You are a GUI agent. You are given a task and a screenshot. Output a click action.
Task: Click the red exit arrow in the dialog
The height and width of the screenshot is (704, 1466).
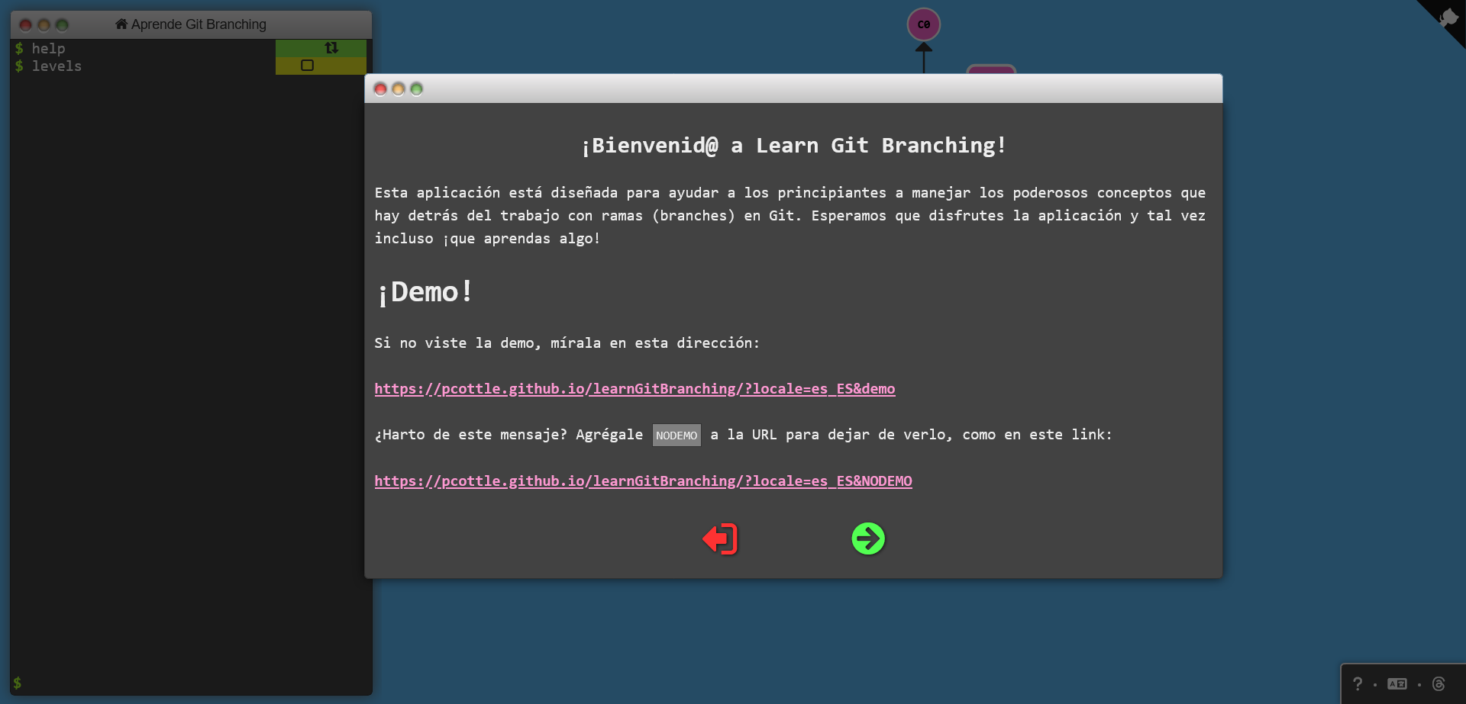[x=720, y=538]
